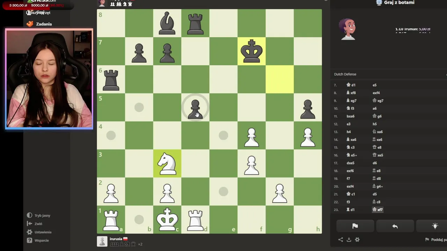
Task: Click move 23 Rd1 in move list
Action: tap(350, 210)
